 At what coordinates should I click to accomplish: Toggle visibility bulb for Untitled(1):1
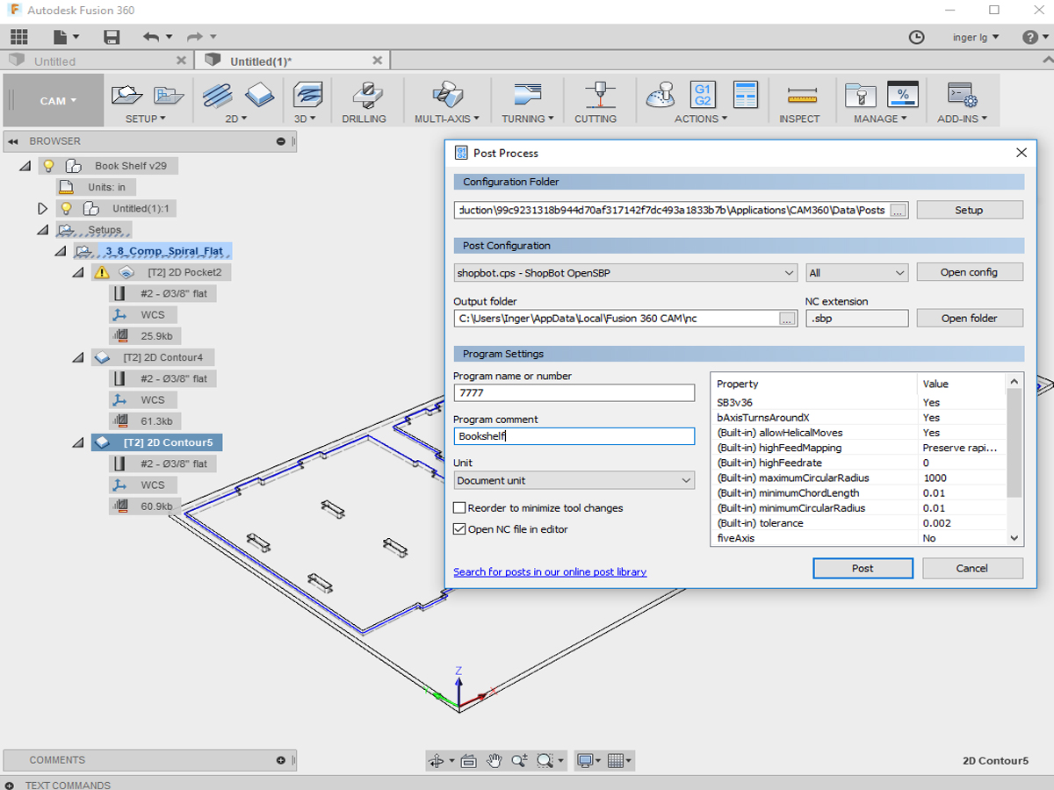(x=66, y=208)
